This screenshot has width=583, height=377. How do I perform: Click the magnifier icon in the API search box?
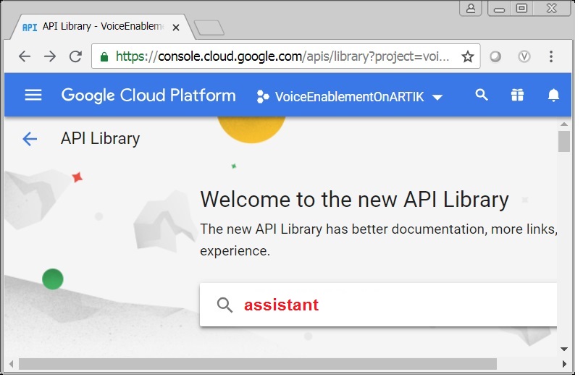click(x=225, y=305)
